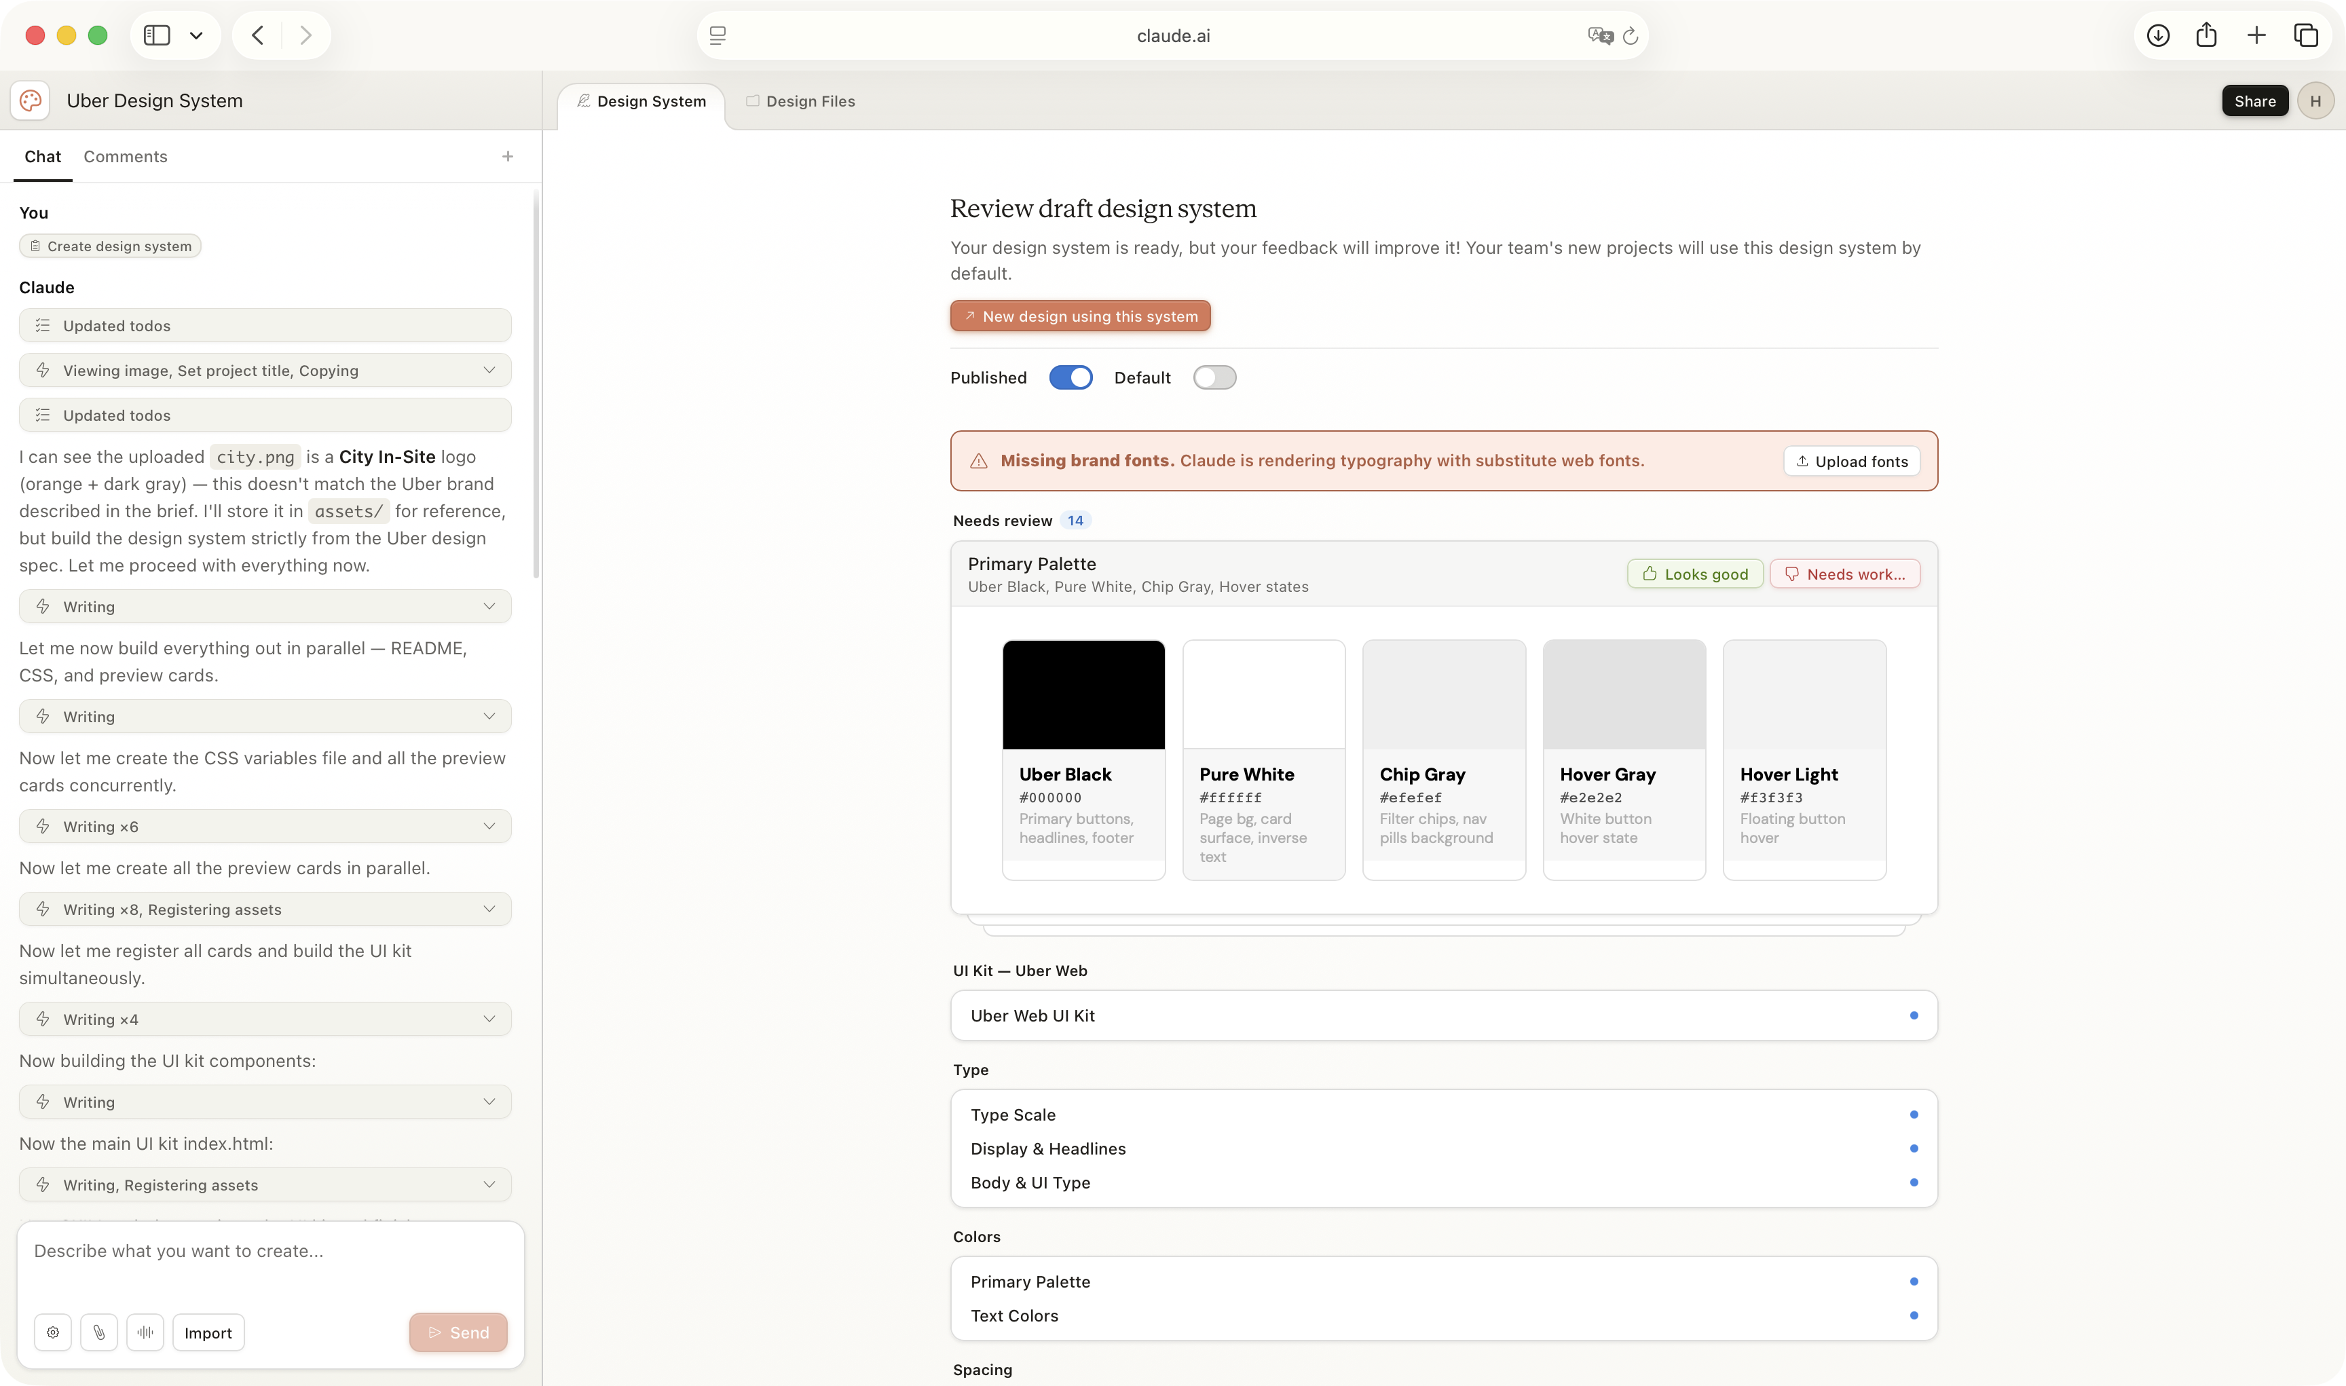The width and height of the screenshot is (2346, 1386).
Task: Click the Primary Palette card heading
Action: tap(1032, 564)
